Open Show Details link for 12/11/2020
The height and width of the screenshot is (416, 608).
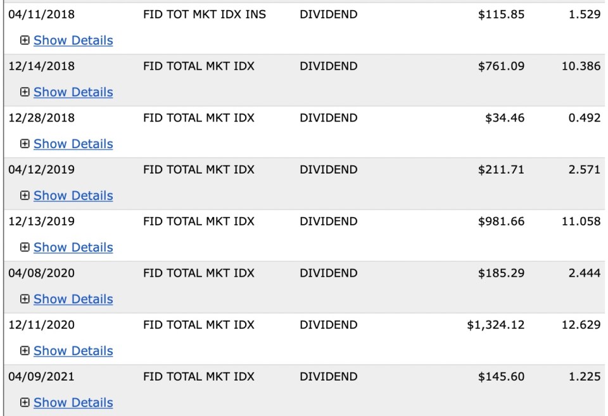tap(73, 351)
